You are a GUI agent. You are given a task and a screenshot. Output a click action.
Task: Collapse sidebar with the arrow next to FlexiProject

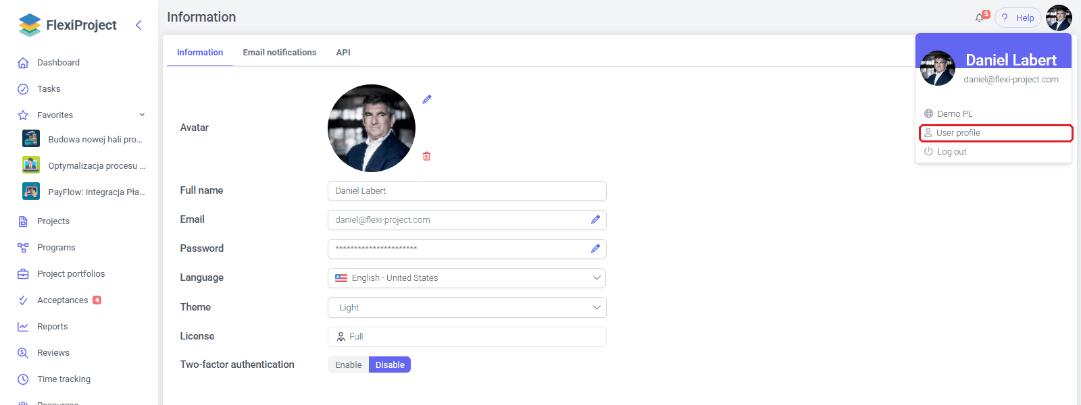point(139,25)
